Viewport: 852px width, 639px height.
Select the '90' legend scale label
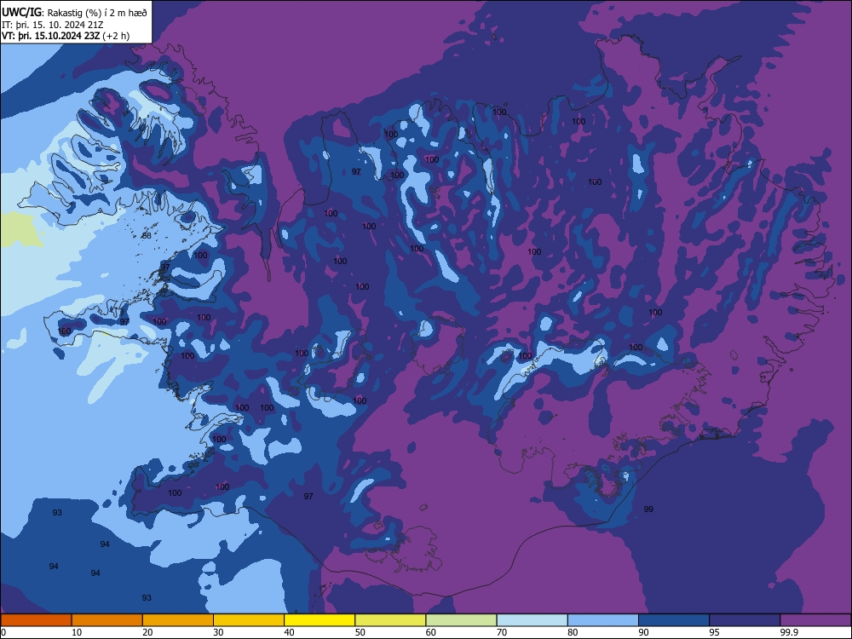(x=643, y=632)
